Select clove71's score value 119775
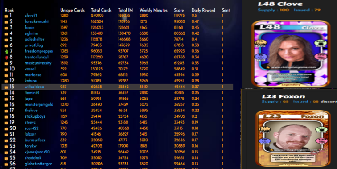Image resolution: width=337 pixels, height=169 pixels. [179, 16]
